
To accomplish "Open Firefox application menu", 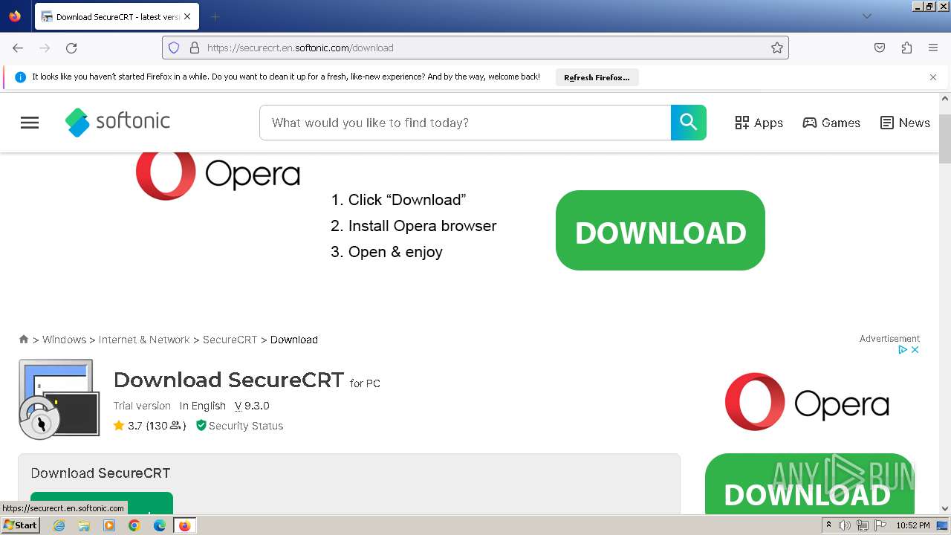I will (x=933, y=48).
